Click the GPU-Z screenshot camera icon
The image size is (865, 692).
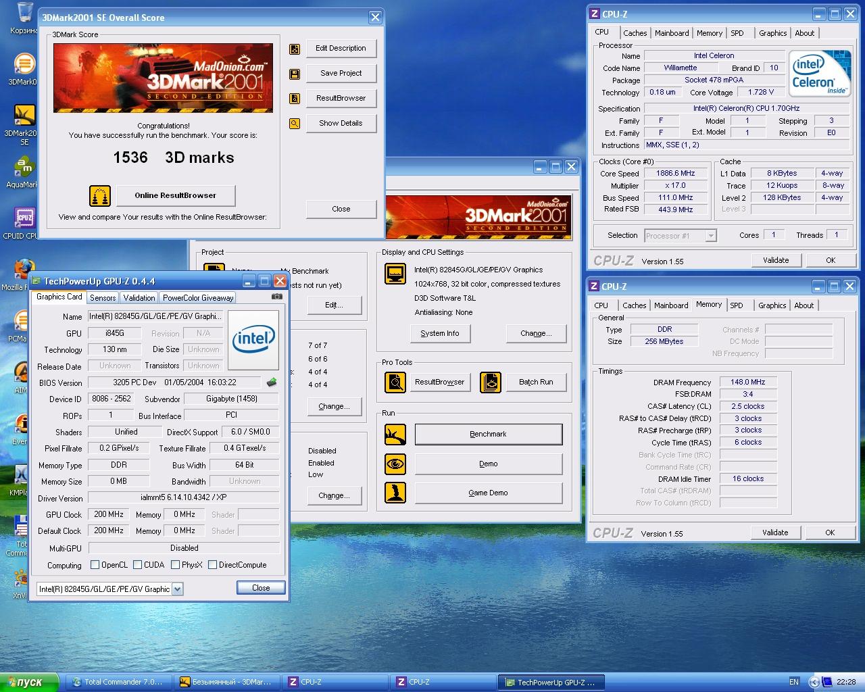pyautogui.click(x=277, y=297)
